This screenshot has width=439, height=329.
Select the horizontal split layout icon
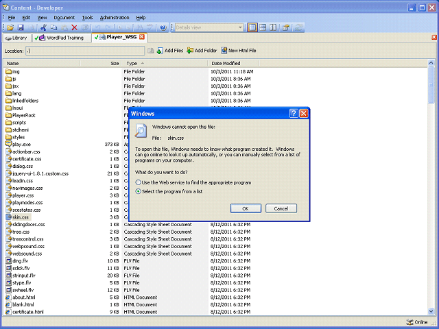pos(263,27)
